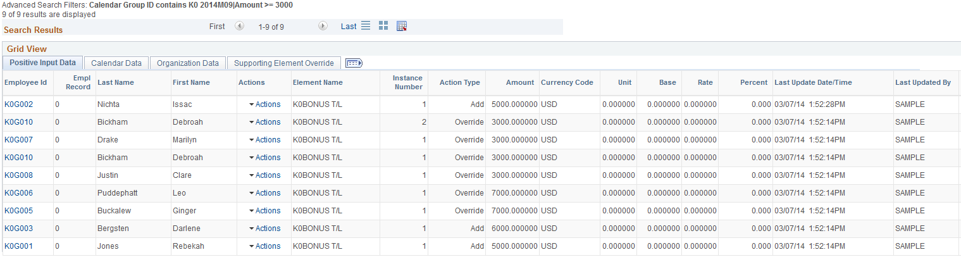Sort by First Name column header
The height and width of the screenshot is (257, 961).
(x=191, y=82)
